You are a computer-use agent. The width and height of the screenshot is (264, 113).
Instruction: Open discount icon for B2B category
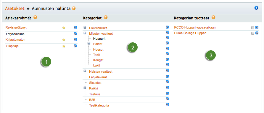[x=167, y=99]
